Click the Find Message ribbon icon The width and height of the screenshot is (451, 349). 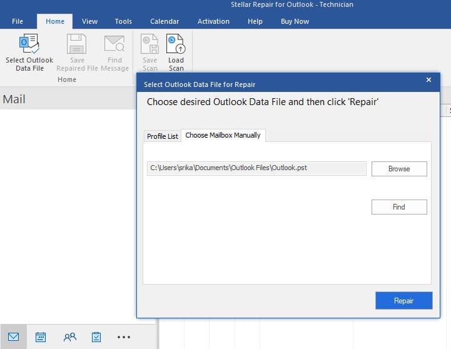(114, 44)
